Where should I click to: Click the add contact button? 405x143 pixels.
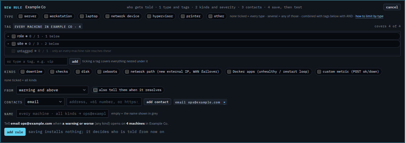coord(158,102)
